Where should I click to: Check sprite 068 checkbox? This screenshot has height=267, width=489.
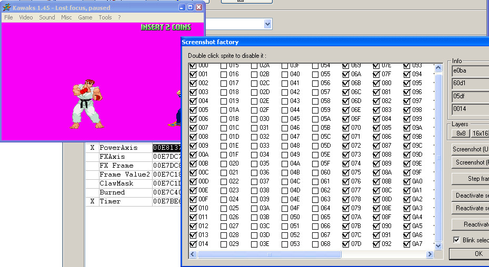pyautogui.click(x=315, y=244)
